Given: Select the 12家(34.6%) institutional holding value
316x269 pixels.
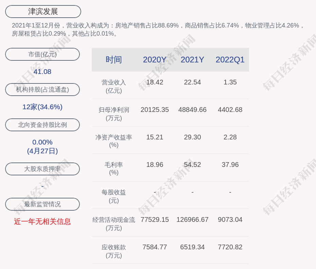Looking at the screenshot, I should point(42,107).
